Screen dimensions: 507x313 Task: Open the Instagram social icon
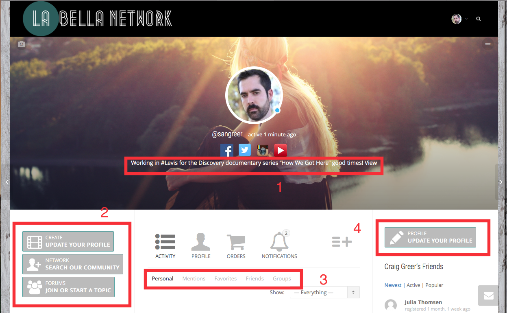pyautogui.click(x=263, y=150)
